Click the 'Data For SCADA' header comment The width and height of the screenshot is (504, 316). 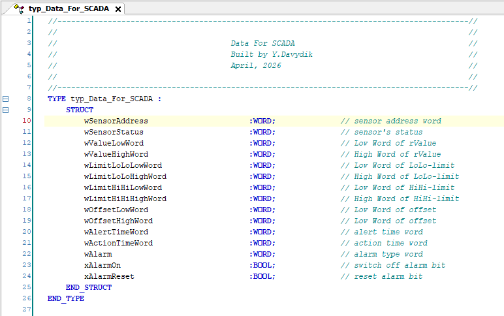(x=262, y=43)
